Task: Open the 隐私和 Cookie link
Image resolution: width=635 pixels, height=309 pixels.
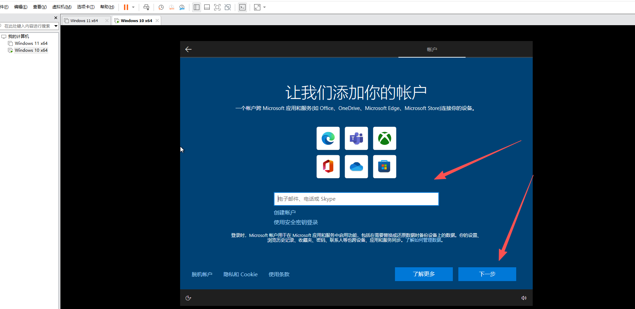Action: click(241, 275)
